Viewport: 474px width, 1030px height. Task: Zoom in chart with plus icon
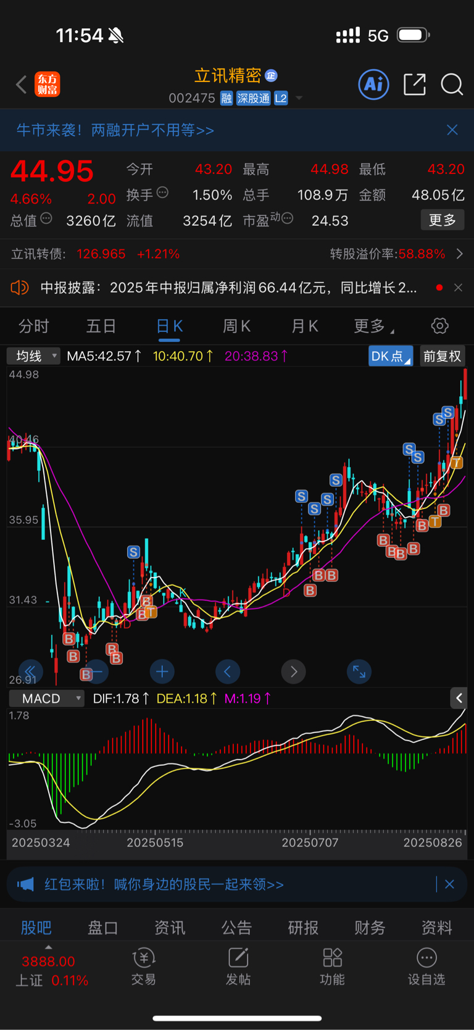point(162,671)
